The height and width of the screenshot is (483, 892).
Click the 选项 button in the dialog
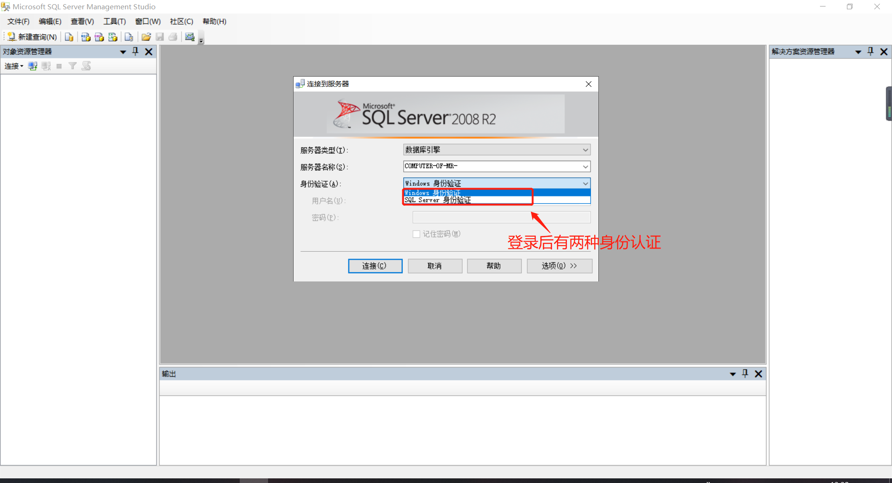559,266
